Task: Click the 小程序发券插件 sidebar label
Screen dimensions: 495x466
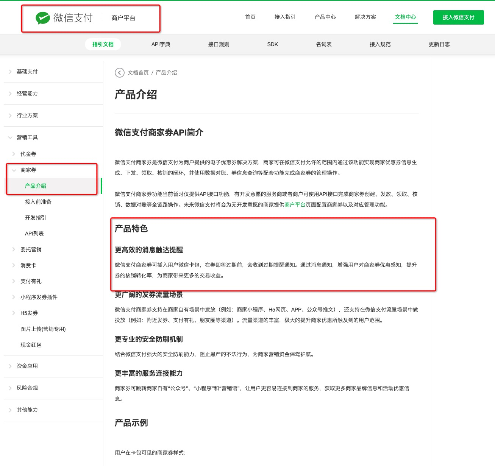Action: point(39,297)
